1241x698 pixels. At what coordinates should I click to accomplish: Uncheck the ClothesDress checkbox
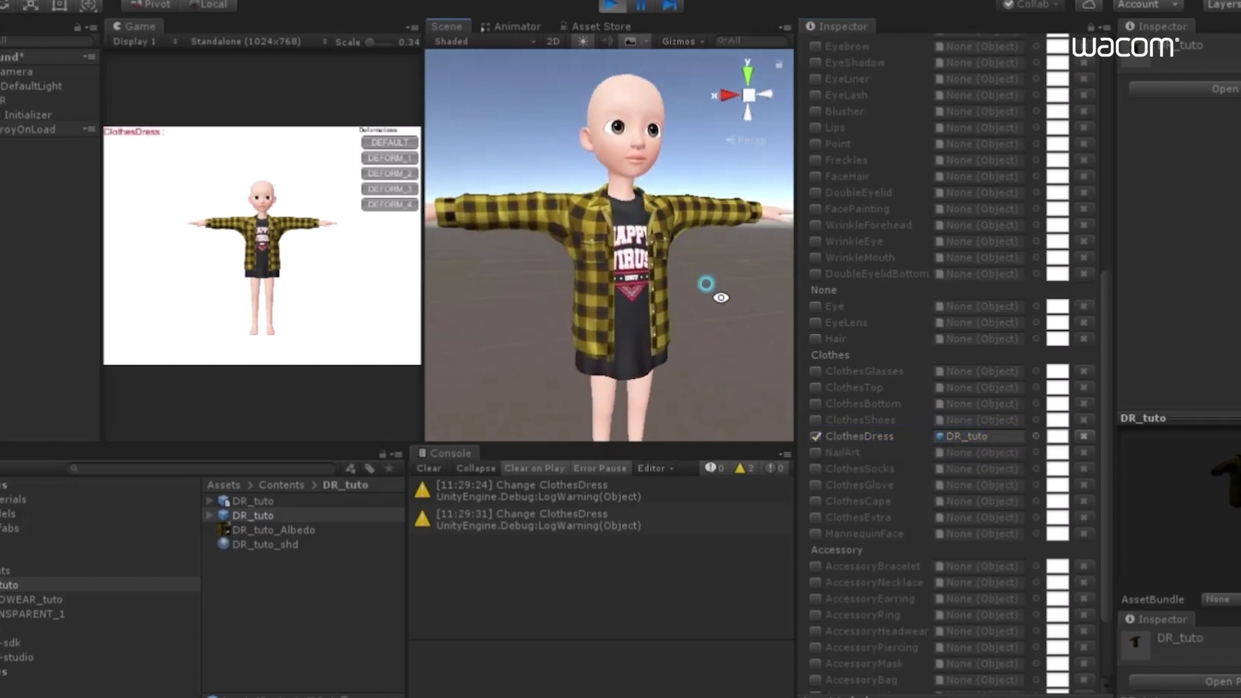coord(816,436)
